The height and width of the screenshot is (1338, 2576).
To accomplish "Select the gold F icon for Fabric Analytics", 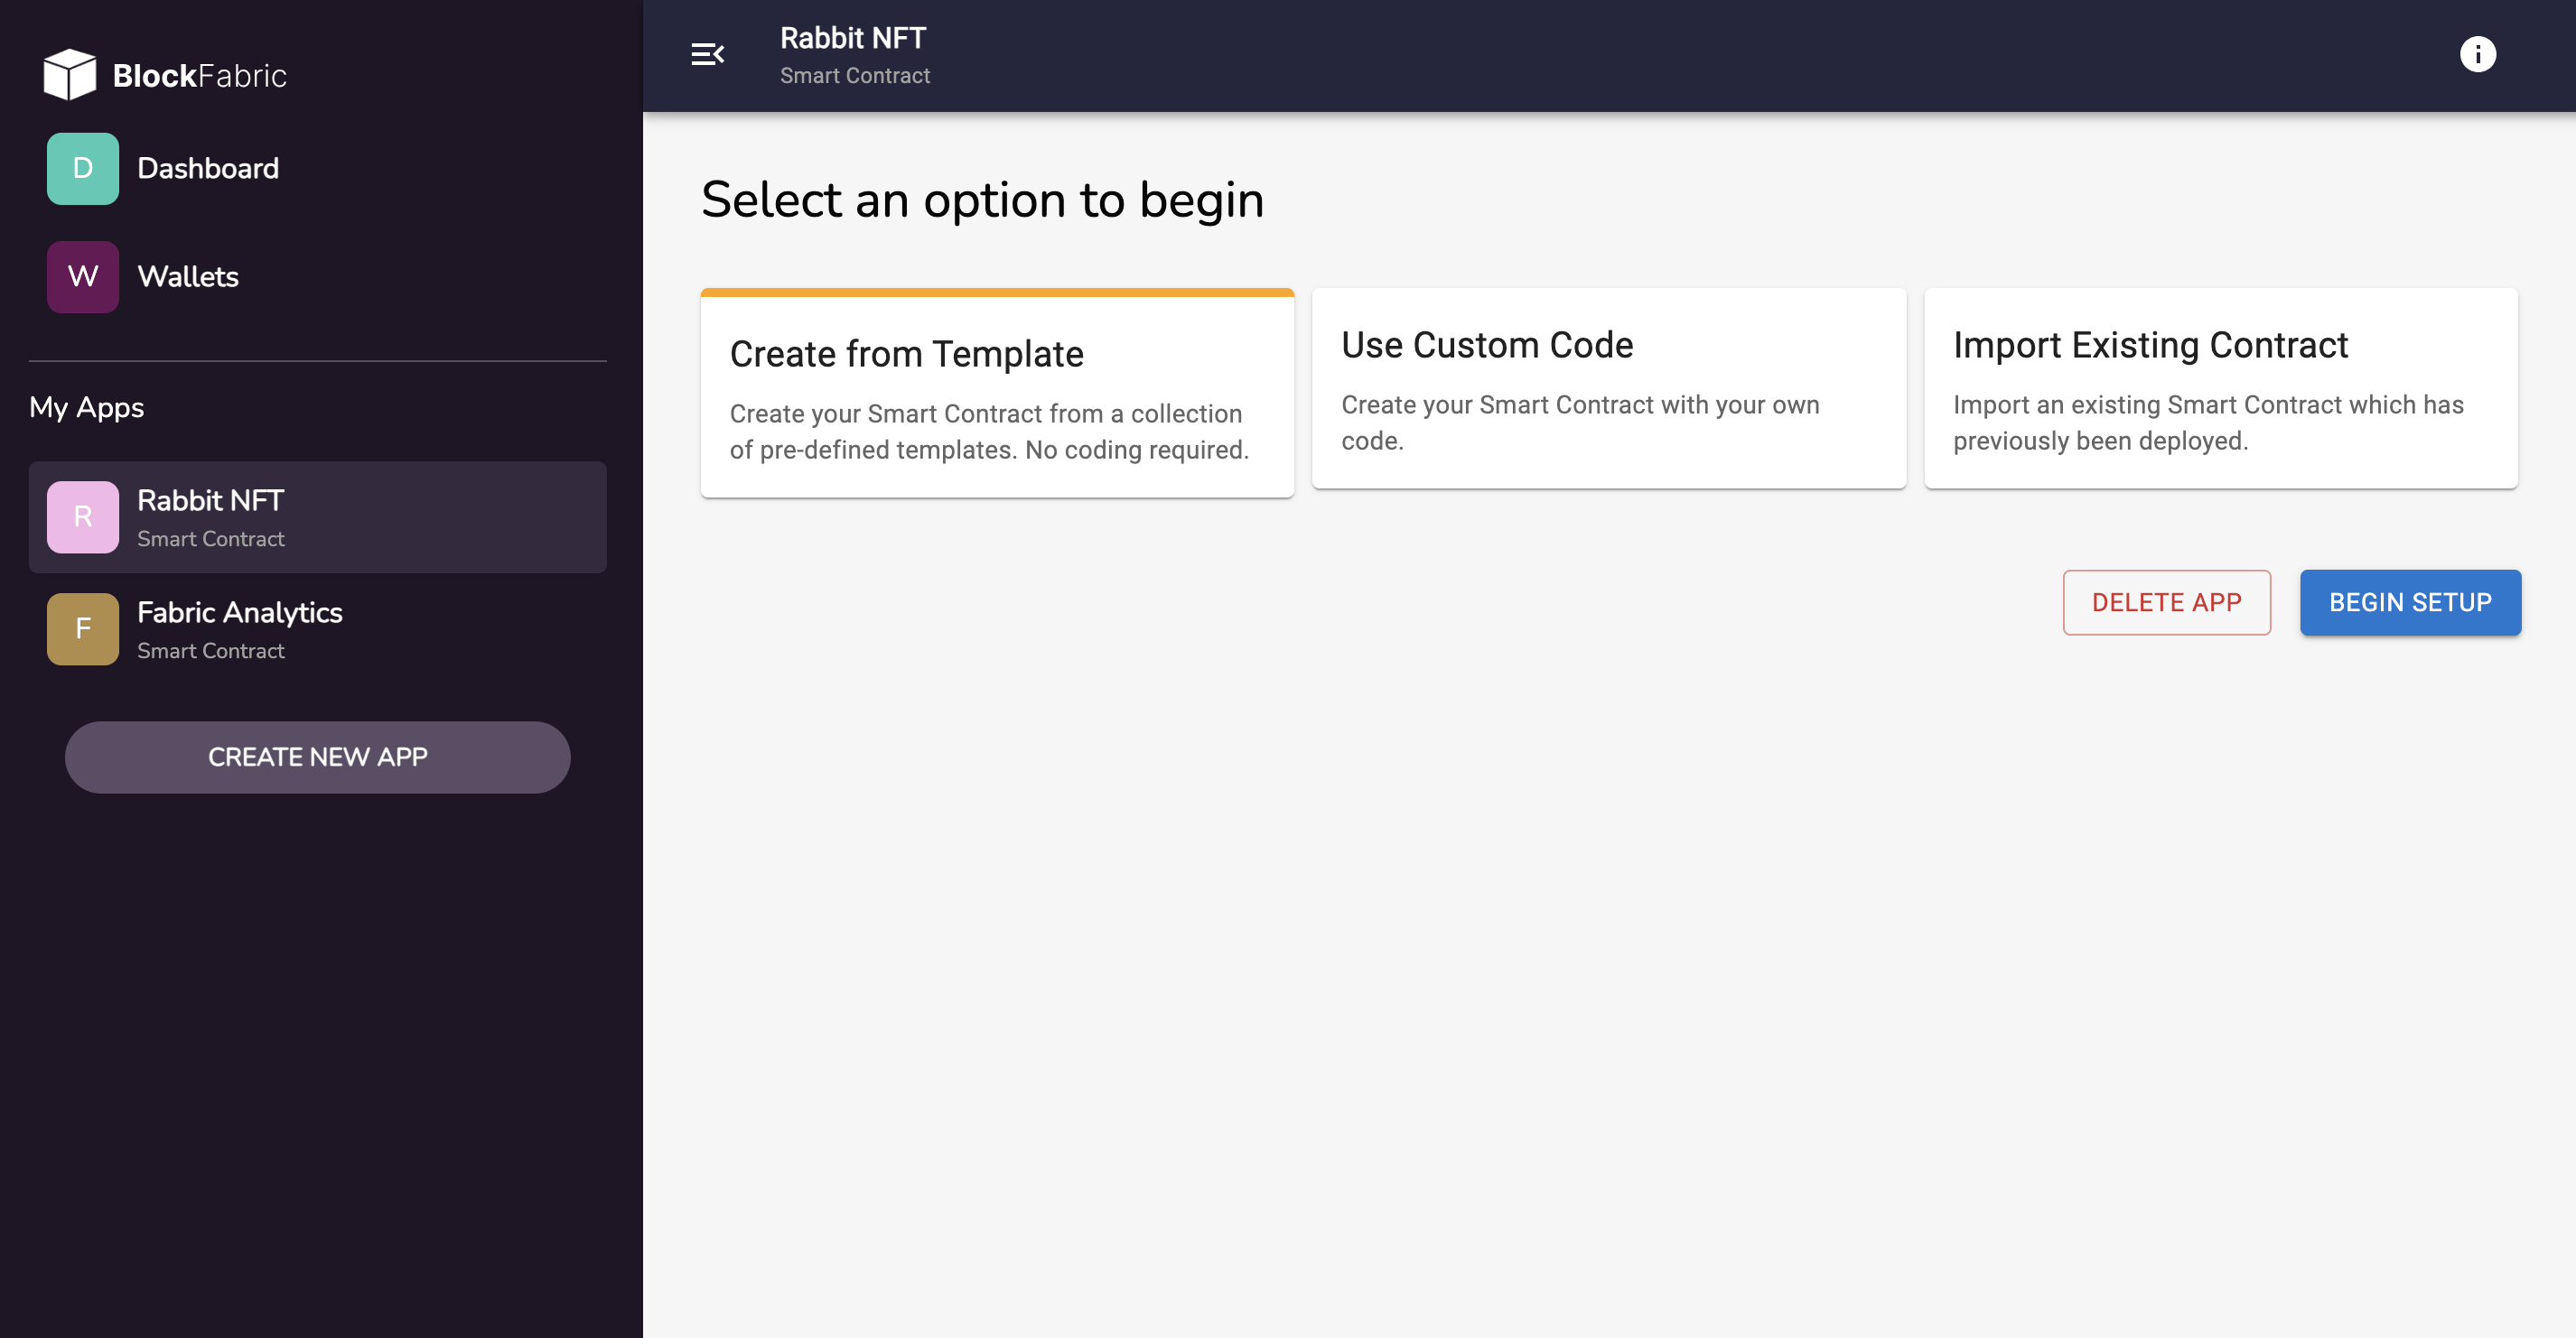I will pos(82,628).
